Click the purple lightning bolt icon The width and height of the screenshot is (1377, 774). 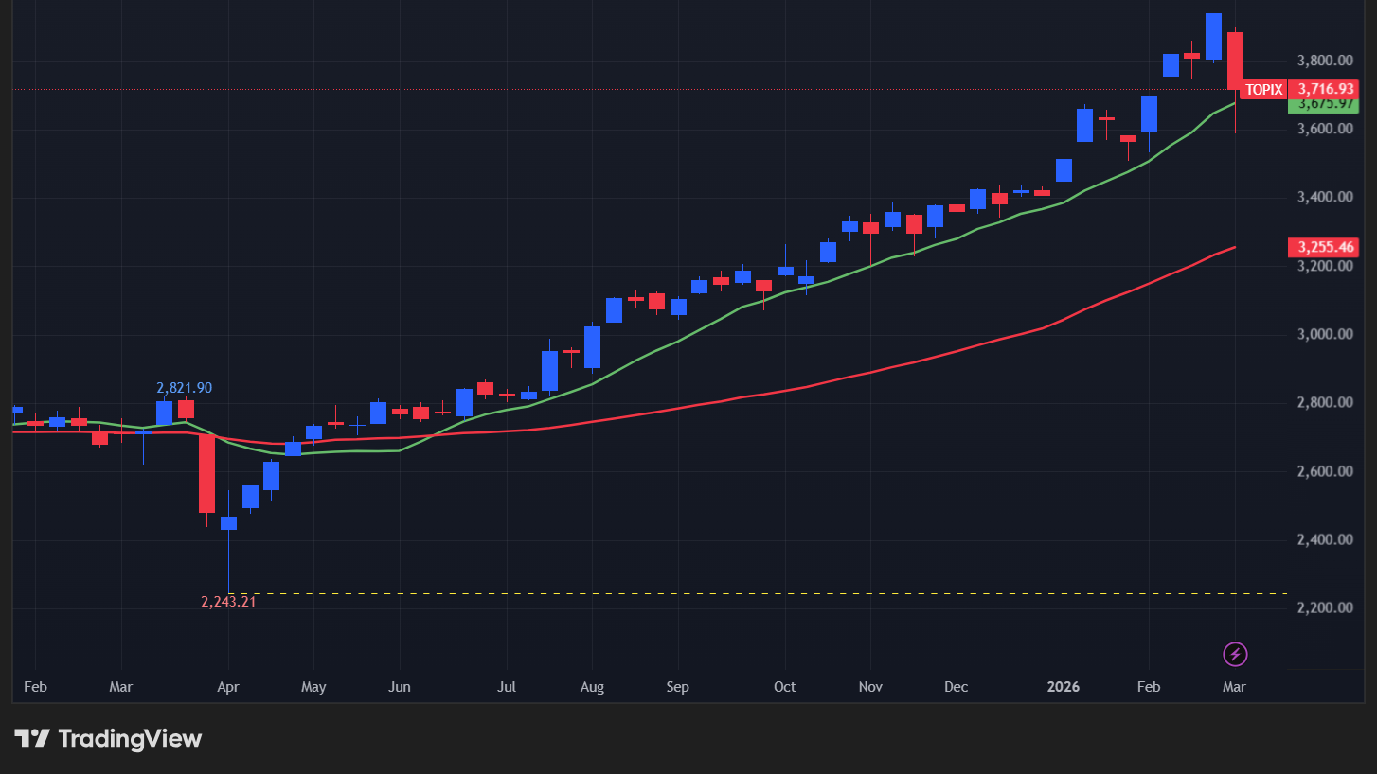[x=1235, y=654]
